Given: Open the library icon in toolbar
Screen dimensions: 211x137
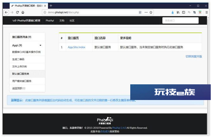Looking at the screenshot, I should (x=178, y=12).
